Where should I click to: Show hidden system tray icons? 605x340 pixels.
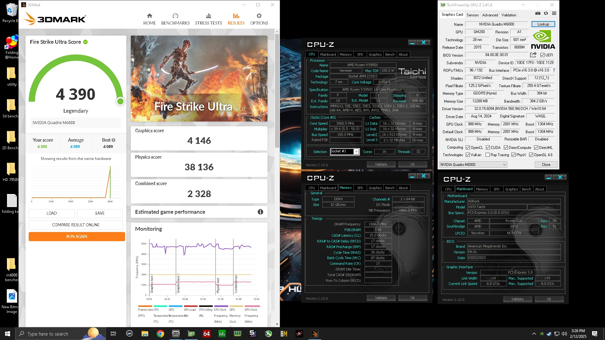click(x=534, y=334)
